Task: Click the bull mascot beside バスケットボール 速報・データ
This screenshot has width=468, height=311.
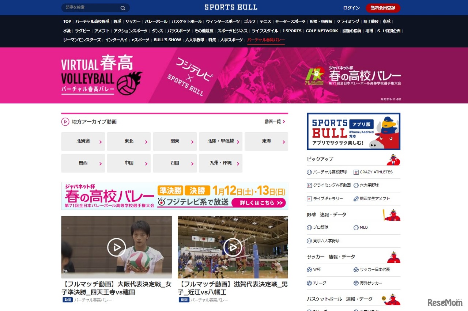Action: pos(391,299)
